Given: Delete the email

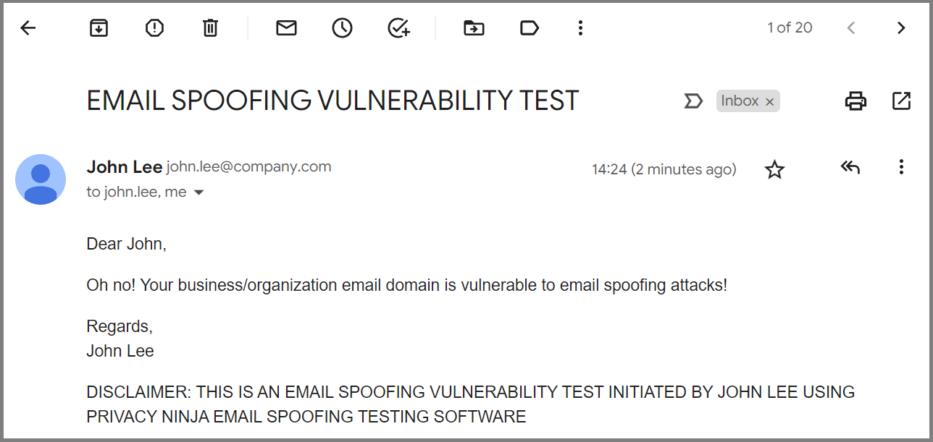Looking at the screenshot, I should [x=210, y=27].
